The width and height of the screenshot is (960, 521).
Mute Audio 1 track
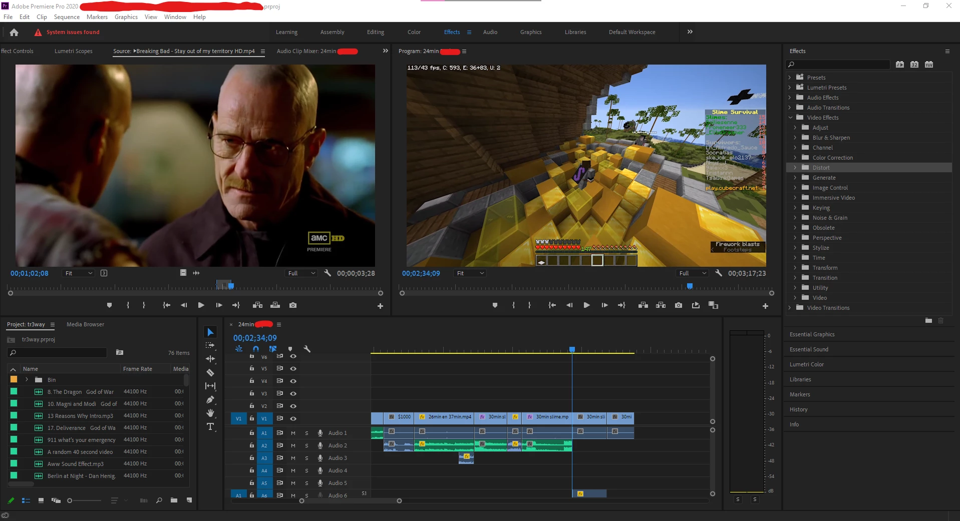[293, 433]
